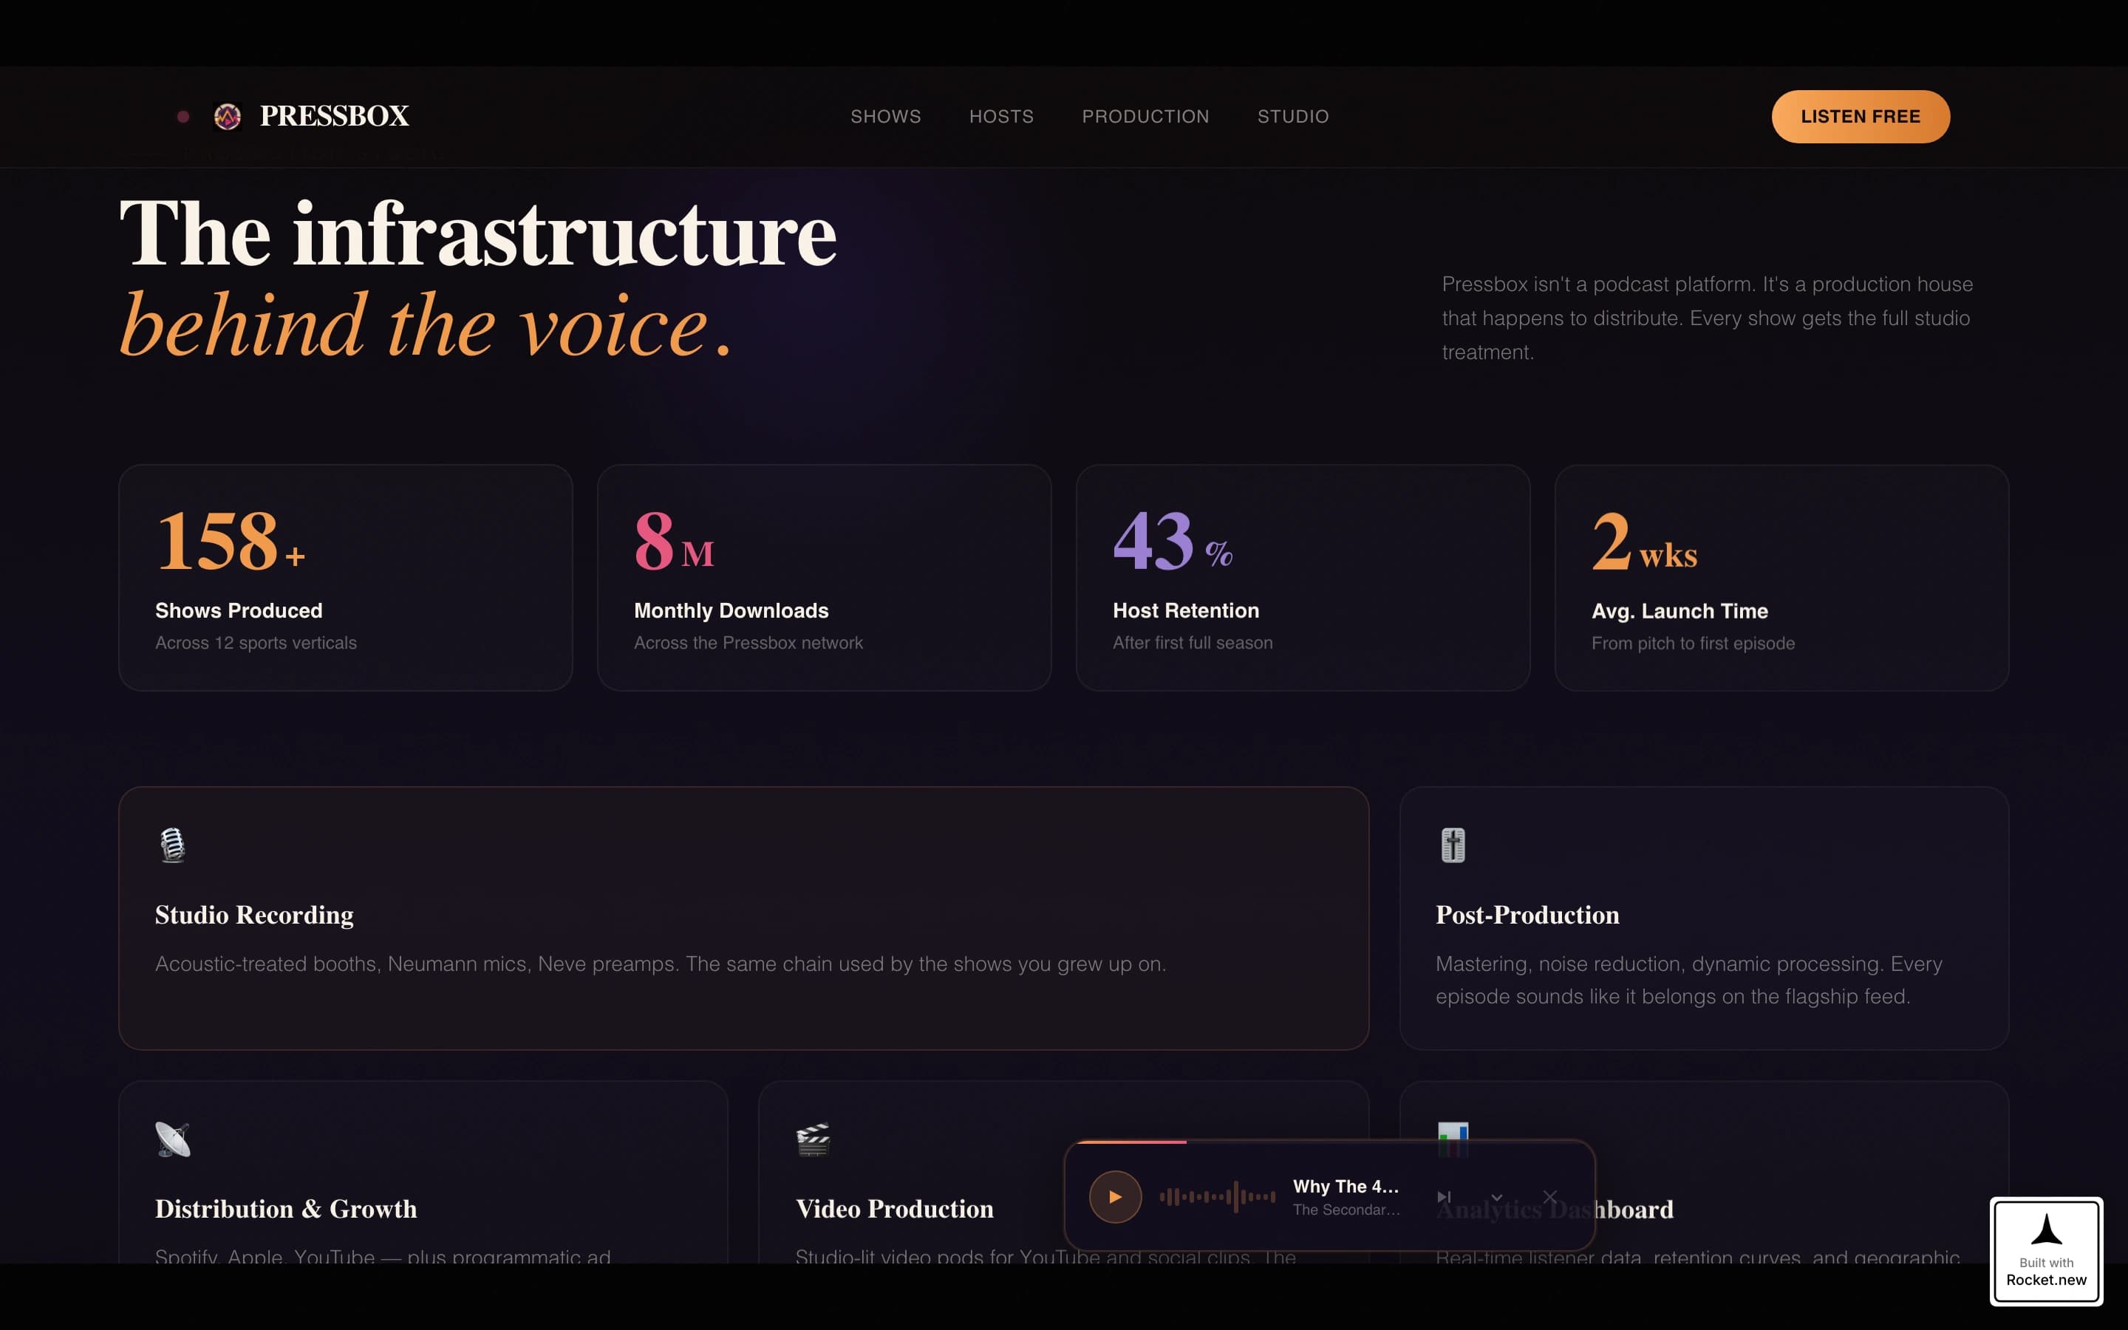Open the HOSTS nav item
This screenshot has width=2128, height=1330.
pos(1000,116)
